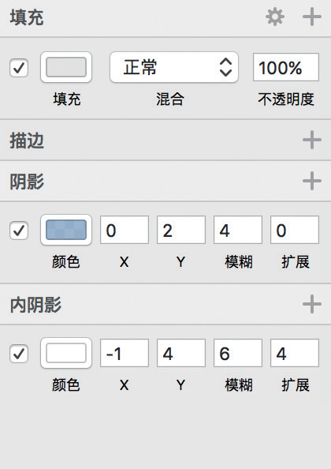The image size is (331, 469).
Task: Click the shadow blur field under 阴影
Action: (x=238, y=230)
